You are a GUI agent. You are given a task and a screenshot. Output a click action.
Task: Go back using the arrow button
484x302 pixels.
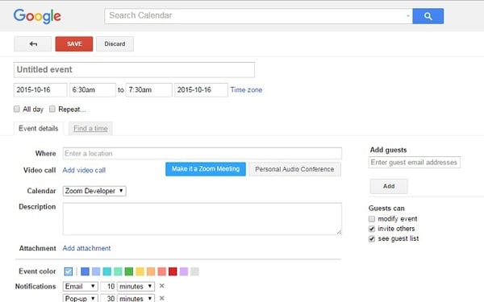pos(33,43)
